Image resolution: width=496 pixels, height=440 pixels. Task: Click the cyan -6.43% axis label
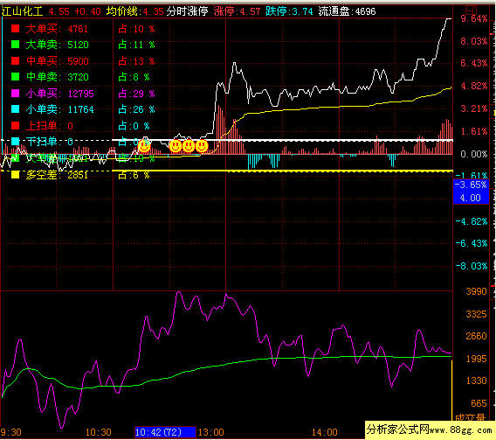coord(472,243)
